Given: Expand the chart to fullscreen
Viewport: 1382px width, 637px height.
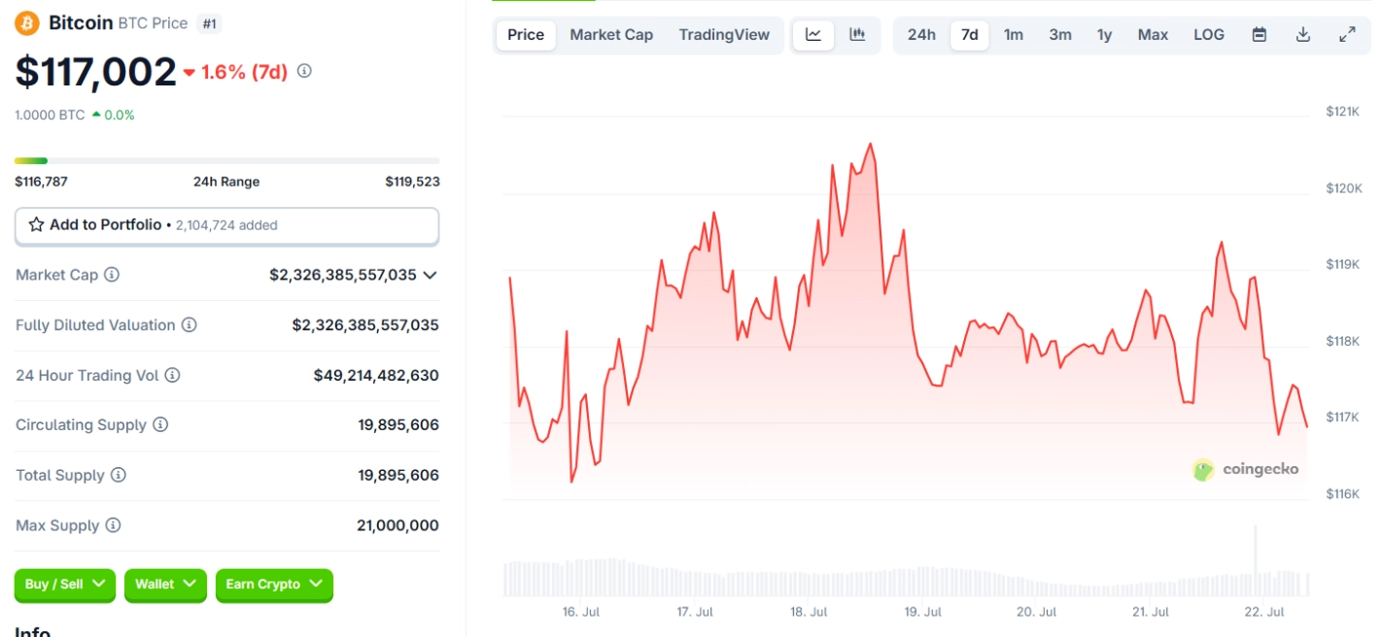Looking at the screenshot, I should 1347,35.
